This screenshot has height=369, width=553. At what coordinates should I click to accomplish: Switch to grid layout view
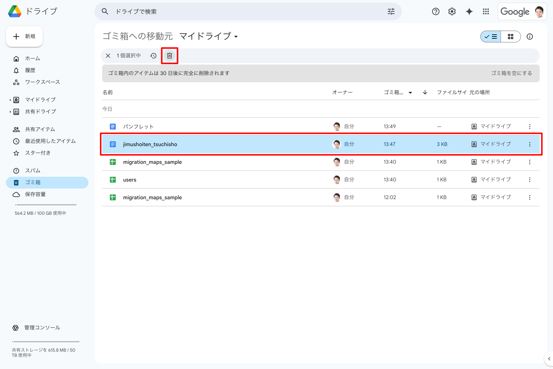[511, 37]
